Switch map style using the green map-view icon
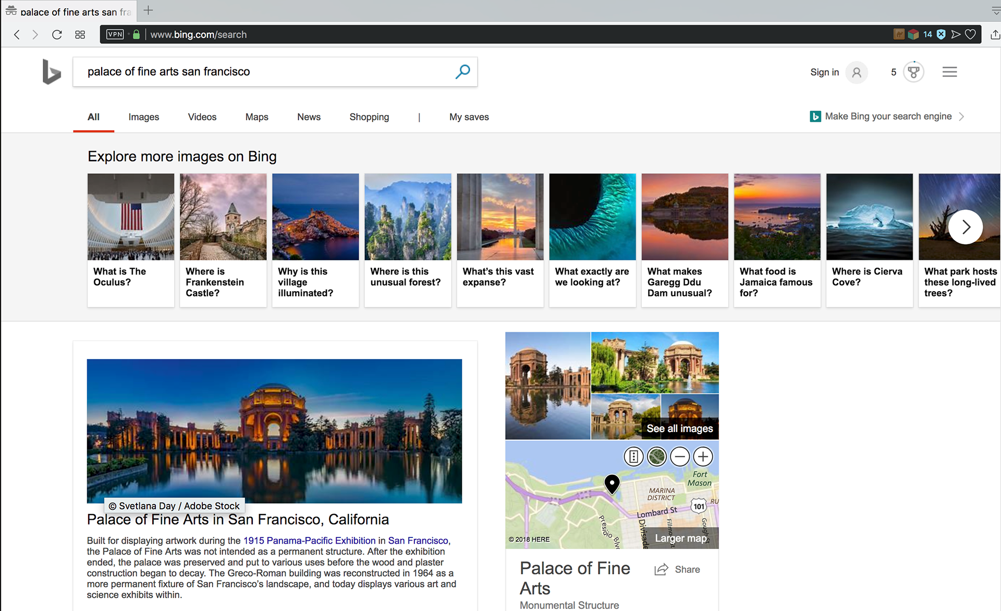This screenshot has width=1001, height=611. click(656, 456)
